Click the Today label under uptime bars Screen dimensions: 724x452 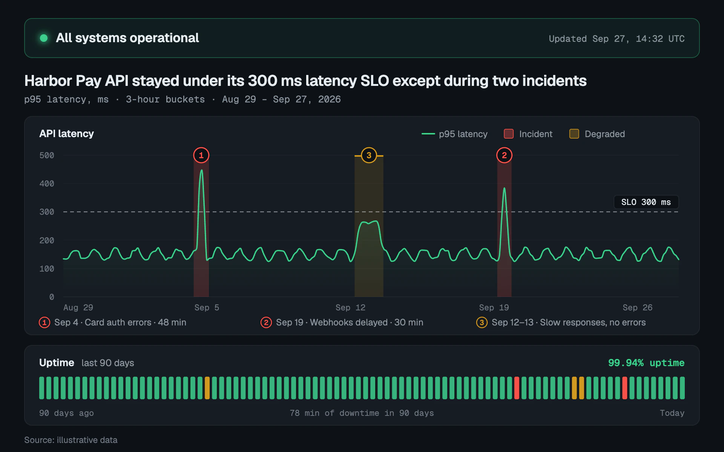(672, 413)
